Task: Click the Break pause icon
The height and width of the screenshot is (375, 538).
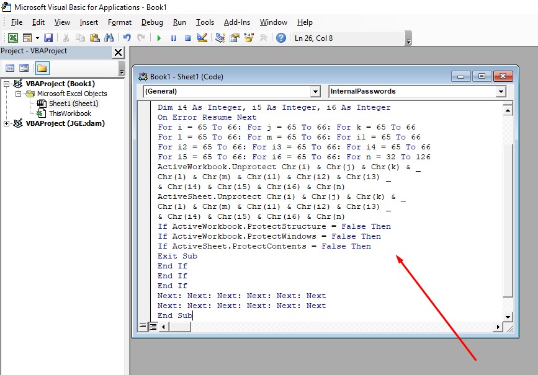Action: pos(173,38)
